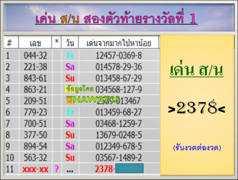
Task: Select the 03567-1489-2 cell in row 10
Action: [x=119, y=158]
